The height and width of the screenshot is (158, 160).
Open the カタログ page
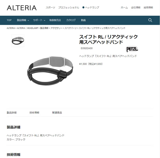tap(71, 20)
